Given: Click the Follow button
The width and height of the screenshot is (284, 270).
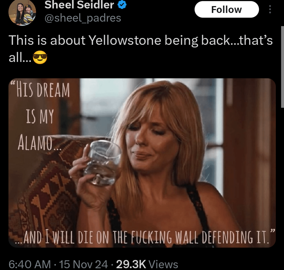Looking at the screenshot, I should point(227,9).
